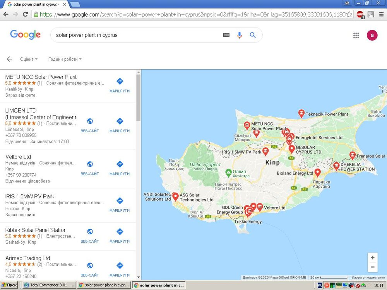Click the browser back arrow
This screenshot has width=387, height=290.
(x=6, y=14)
